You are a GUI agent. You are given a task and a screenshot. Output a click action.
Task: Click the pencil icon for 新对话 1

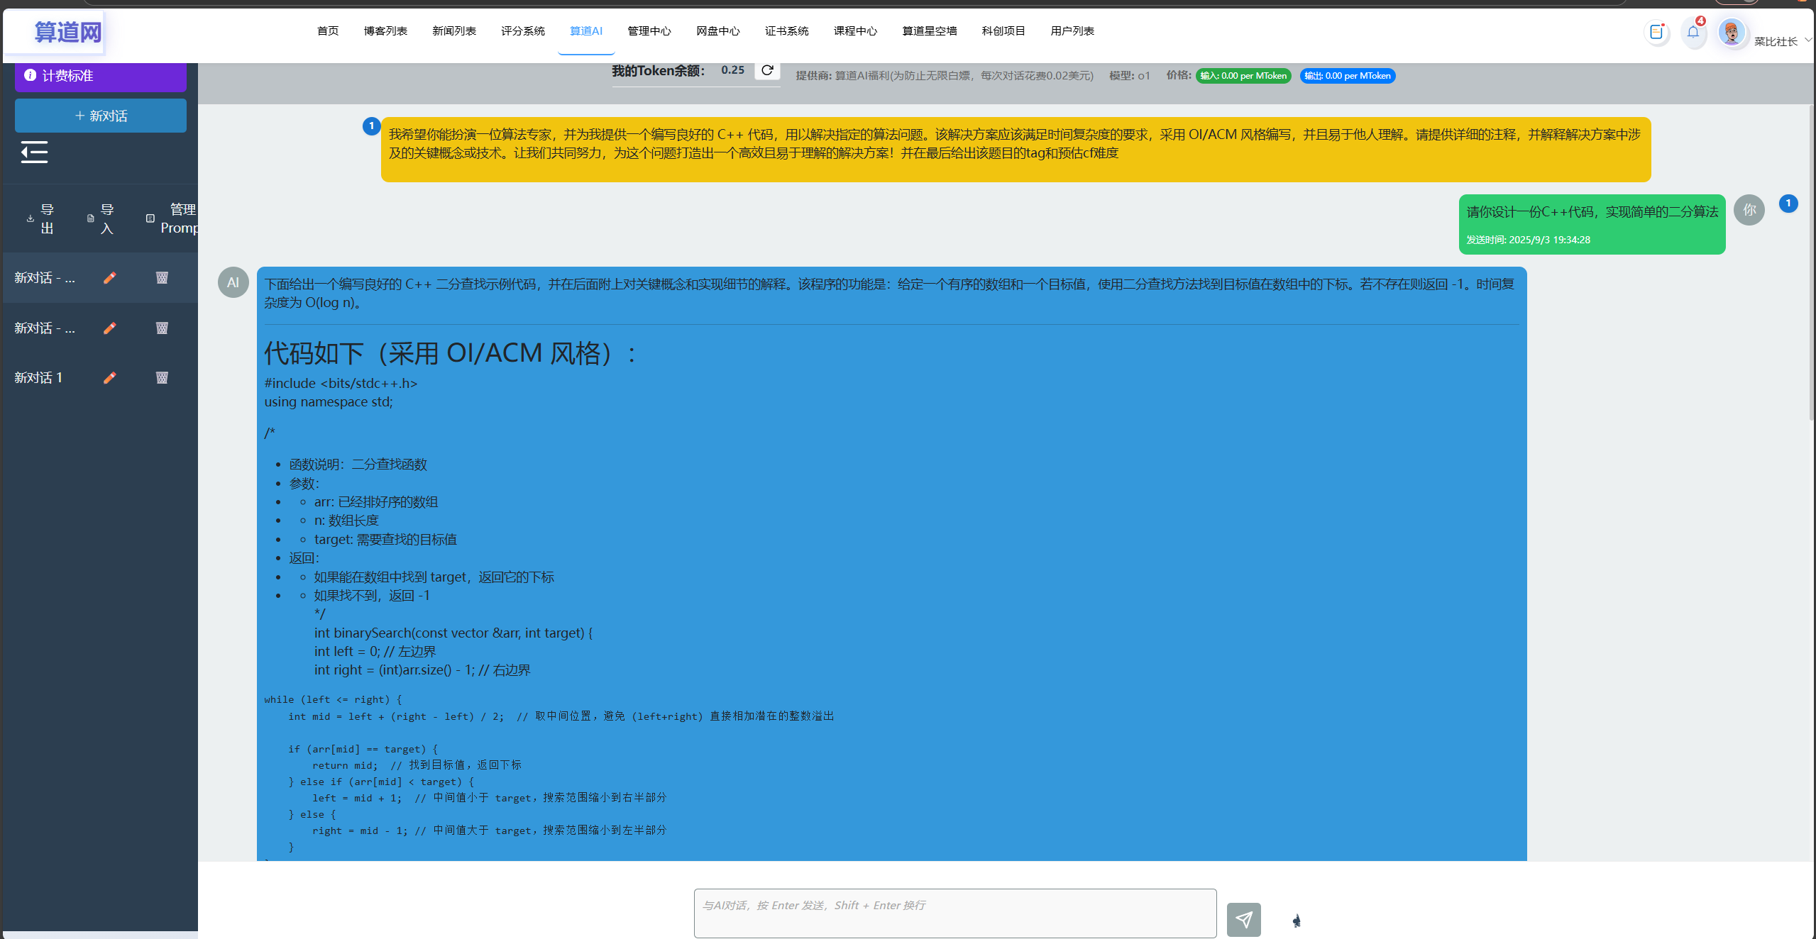[x=109, y=378]
